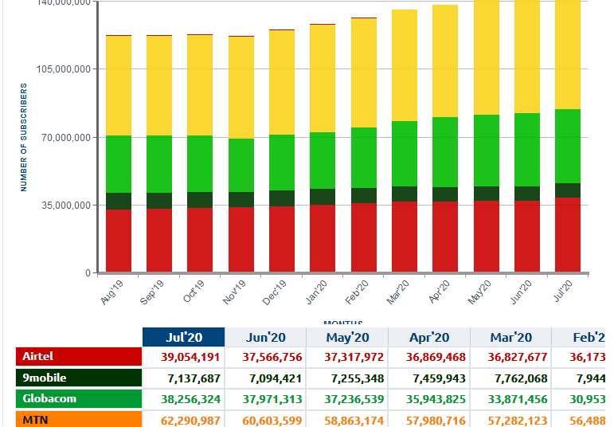Viewport: 614px width, 427px height.
Task: Click MTN value 62,290,987
Action: tap(190, 421)
